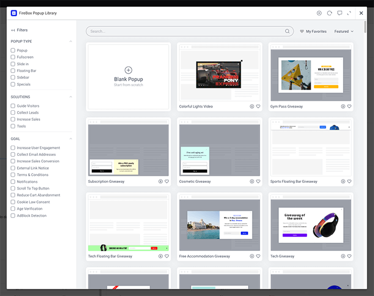Favorite the Tech Floating Bar Giveaway template
Screen dimensions: 374x296
pyautogui.click(x=167, y=256)
